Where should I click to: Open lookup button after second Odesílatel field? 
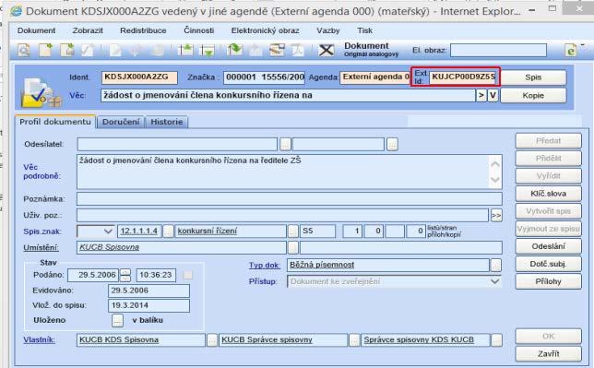[x=392, y=144]
